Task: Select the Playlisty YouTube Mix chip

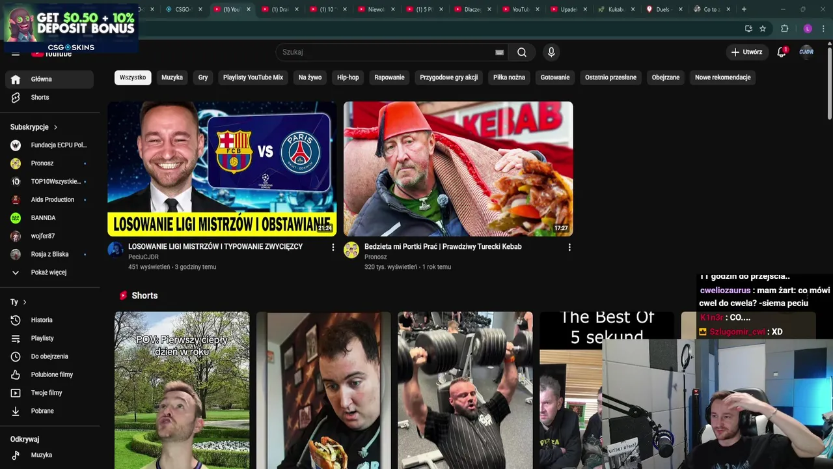Action: 253,78
